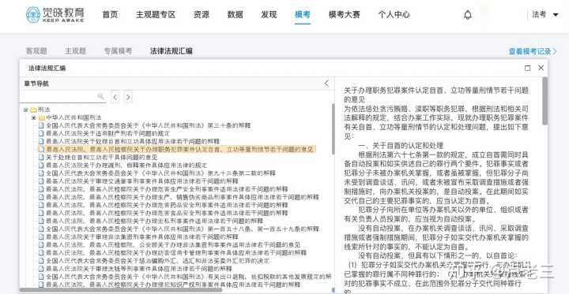Click document icon beside 第三十条的解释
Viewport: 569px width, 294px height.
tap(41, 125)
